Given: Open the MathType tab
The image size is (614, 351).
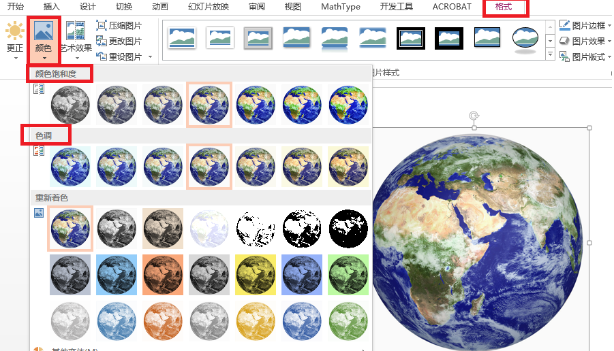Looking at the screenshot, I should (341, 7).
